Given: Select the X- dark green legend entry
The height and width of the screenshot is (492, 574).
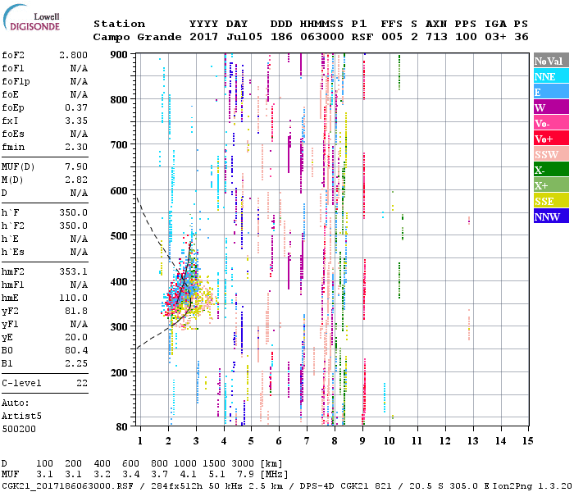Looking at the screenshot, I should click(x=550, y=170).
